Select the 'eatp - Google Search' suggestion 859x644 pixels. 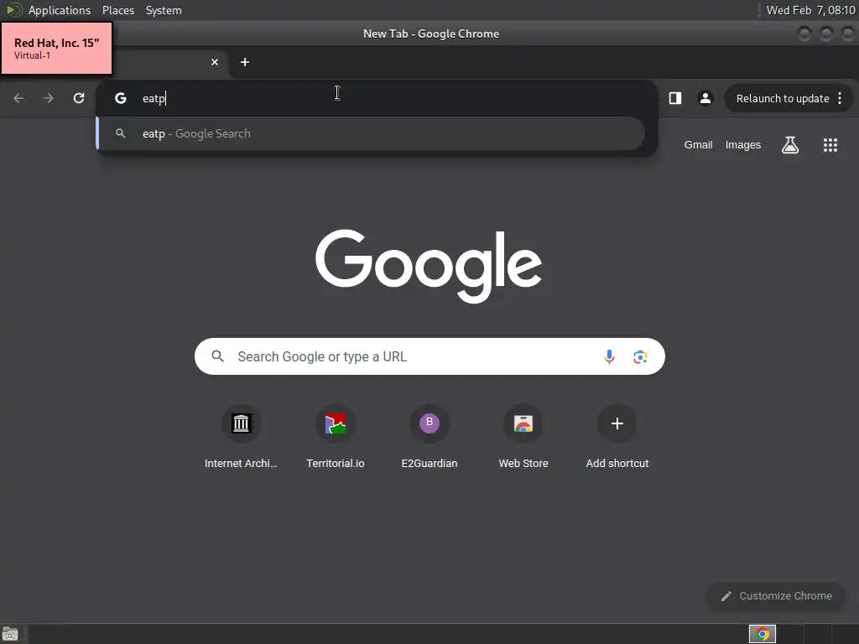371,133
